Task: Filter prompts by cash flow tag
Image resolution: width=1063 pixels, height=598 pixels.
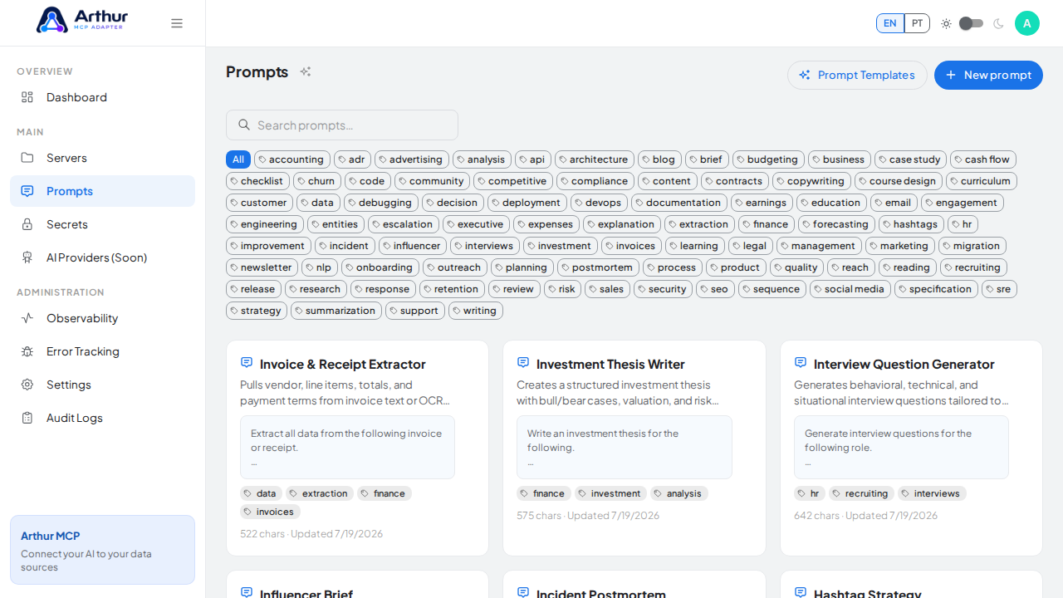Action: tap(983, 159)
